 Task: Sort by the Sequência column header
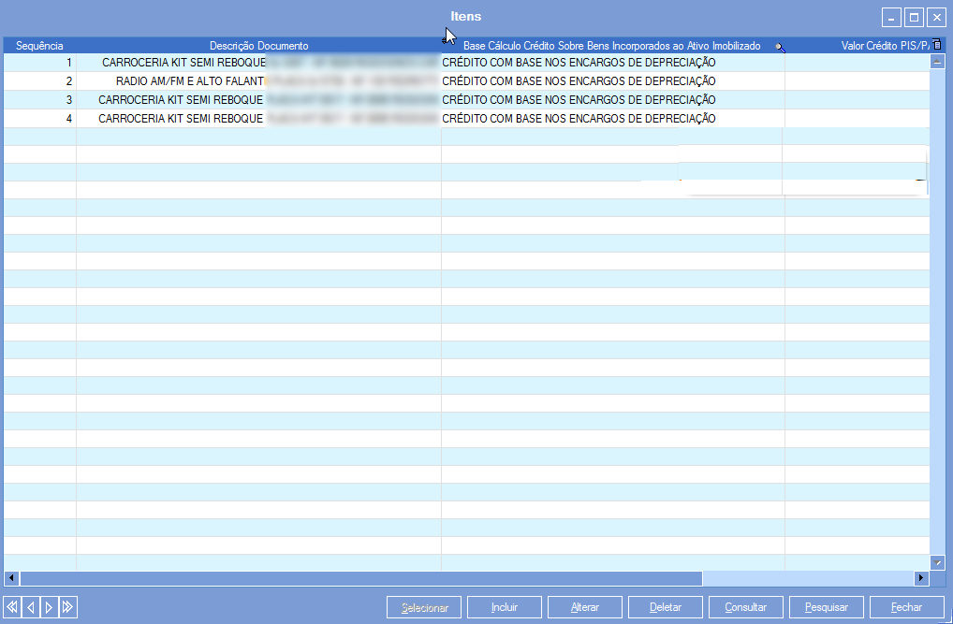pyautogui.click(x=39, y=46)
